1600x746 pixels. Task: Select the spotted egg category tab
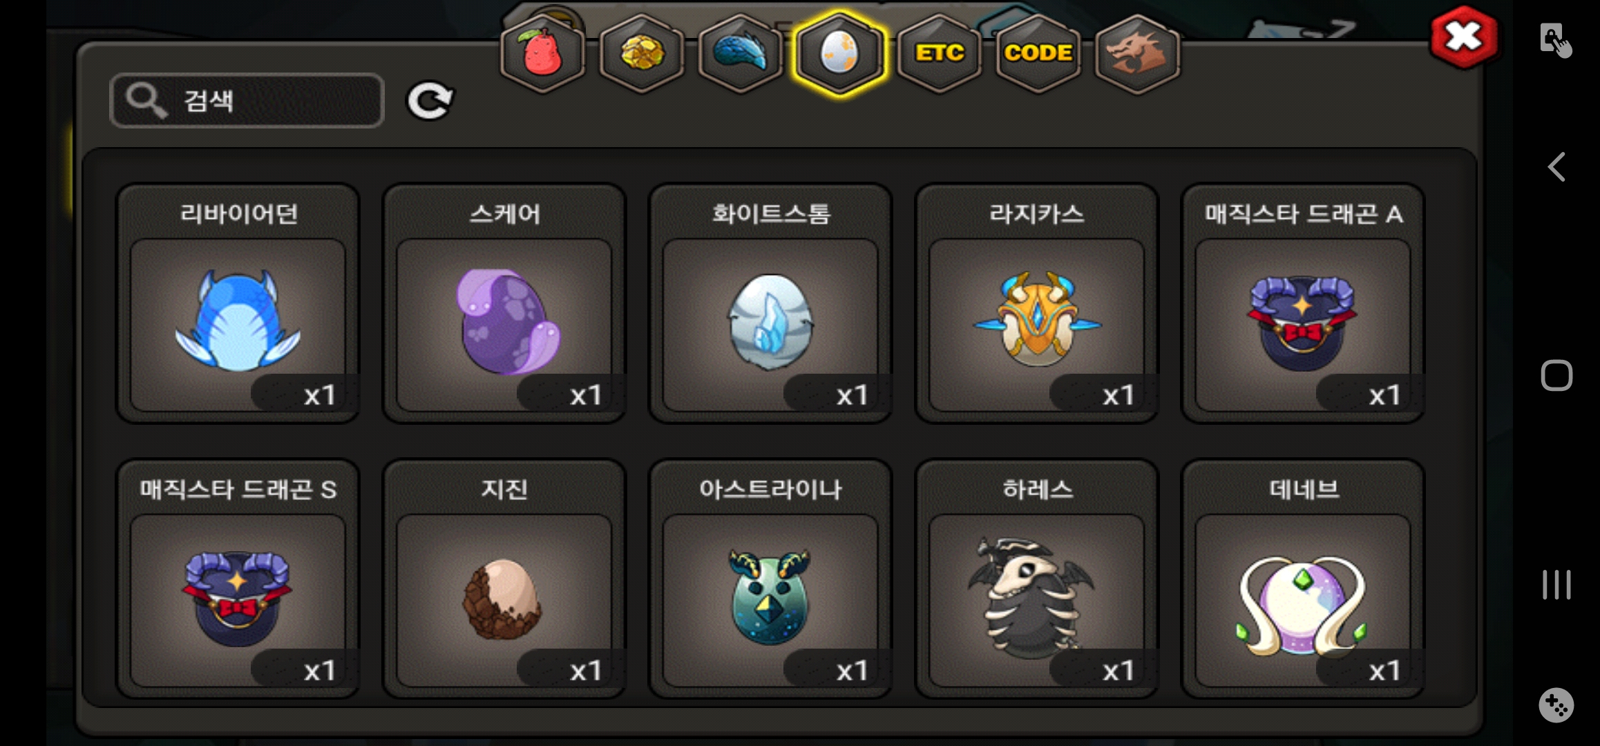point(839,53)
